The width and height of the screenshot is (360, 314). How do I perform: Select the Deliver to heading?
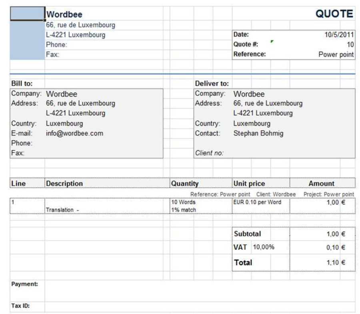pyautogui.click(x=212, y=84)
